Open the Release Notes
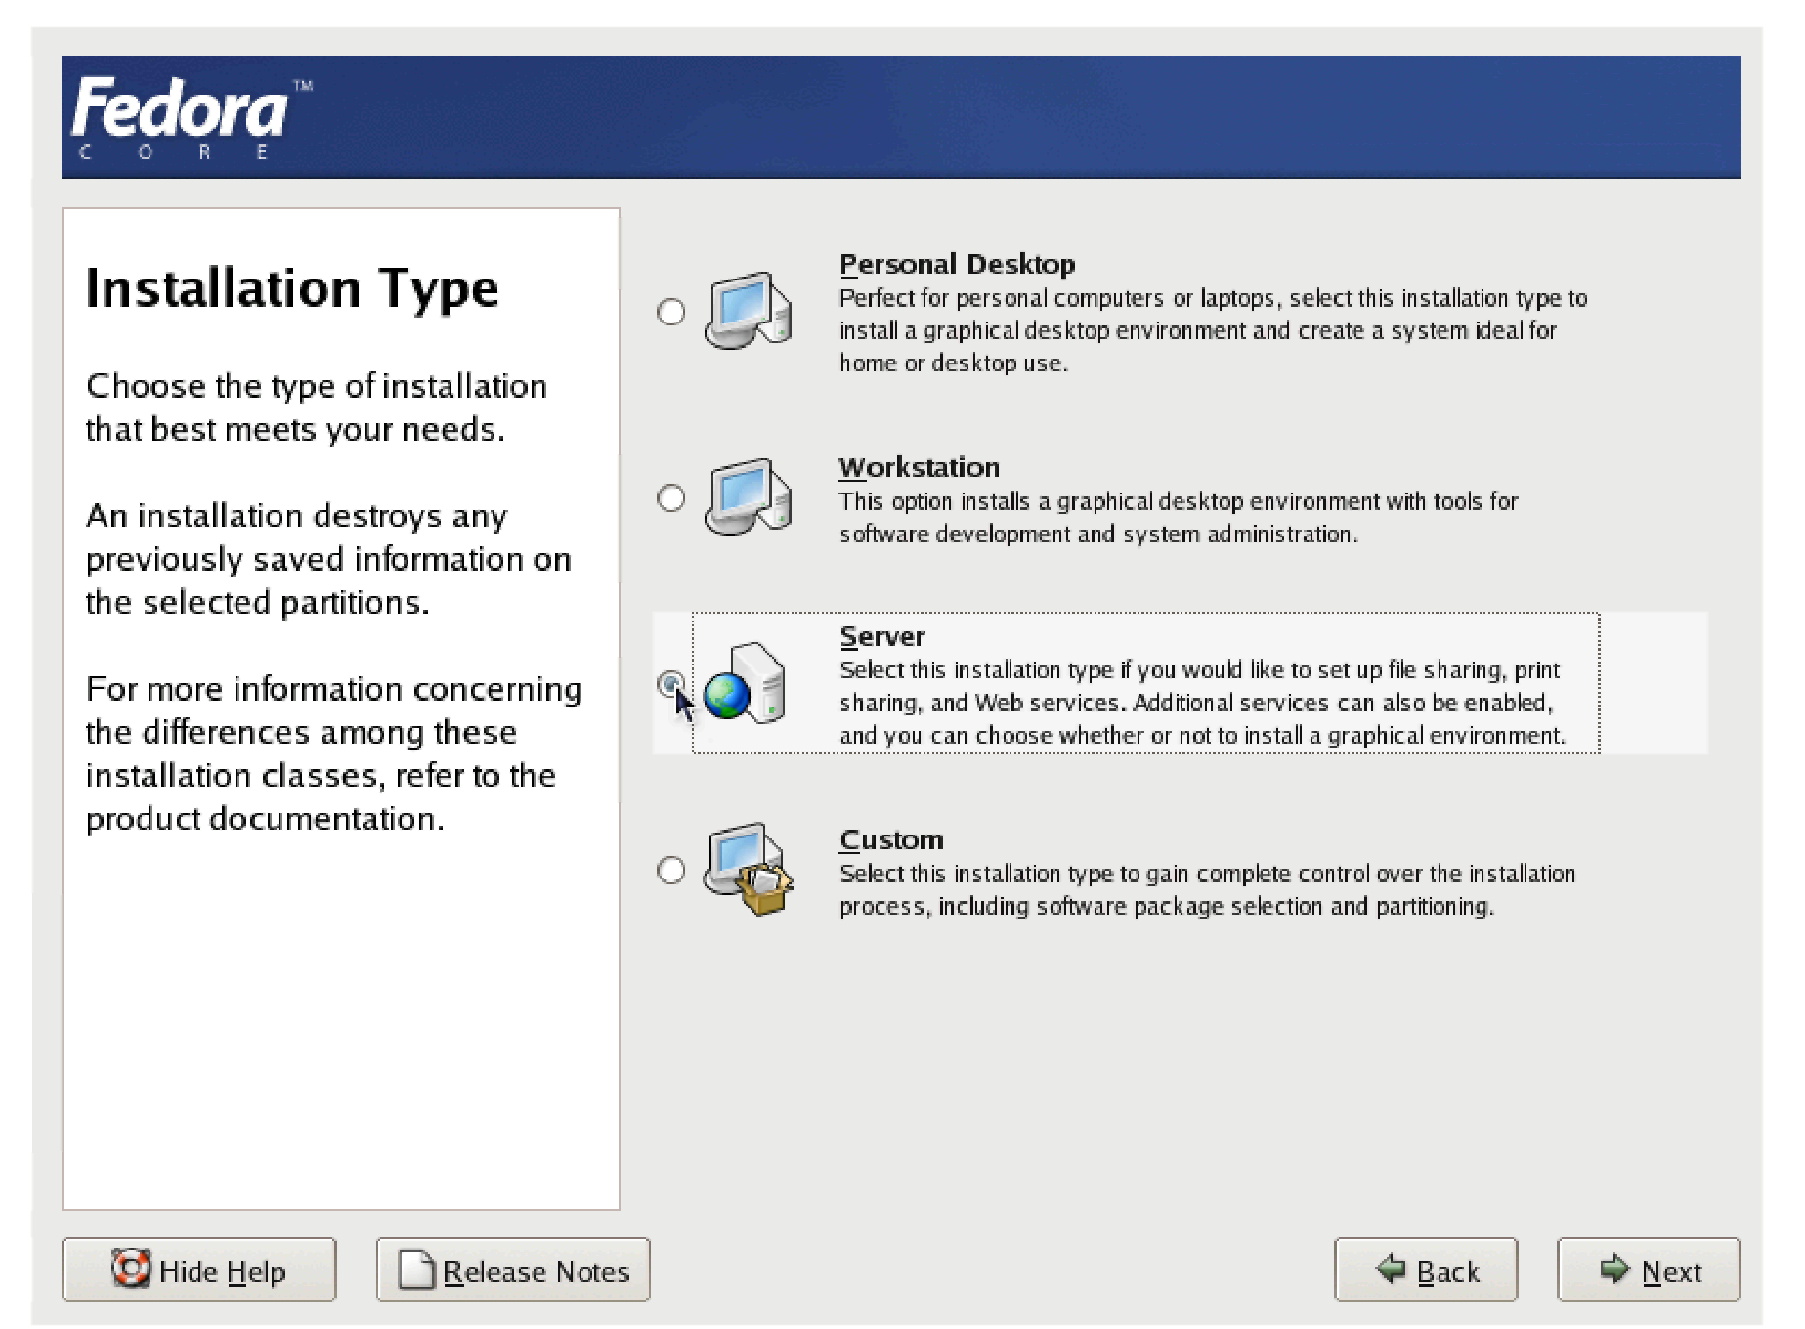 tap(513, 1270)
